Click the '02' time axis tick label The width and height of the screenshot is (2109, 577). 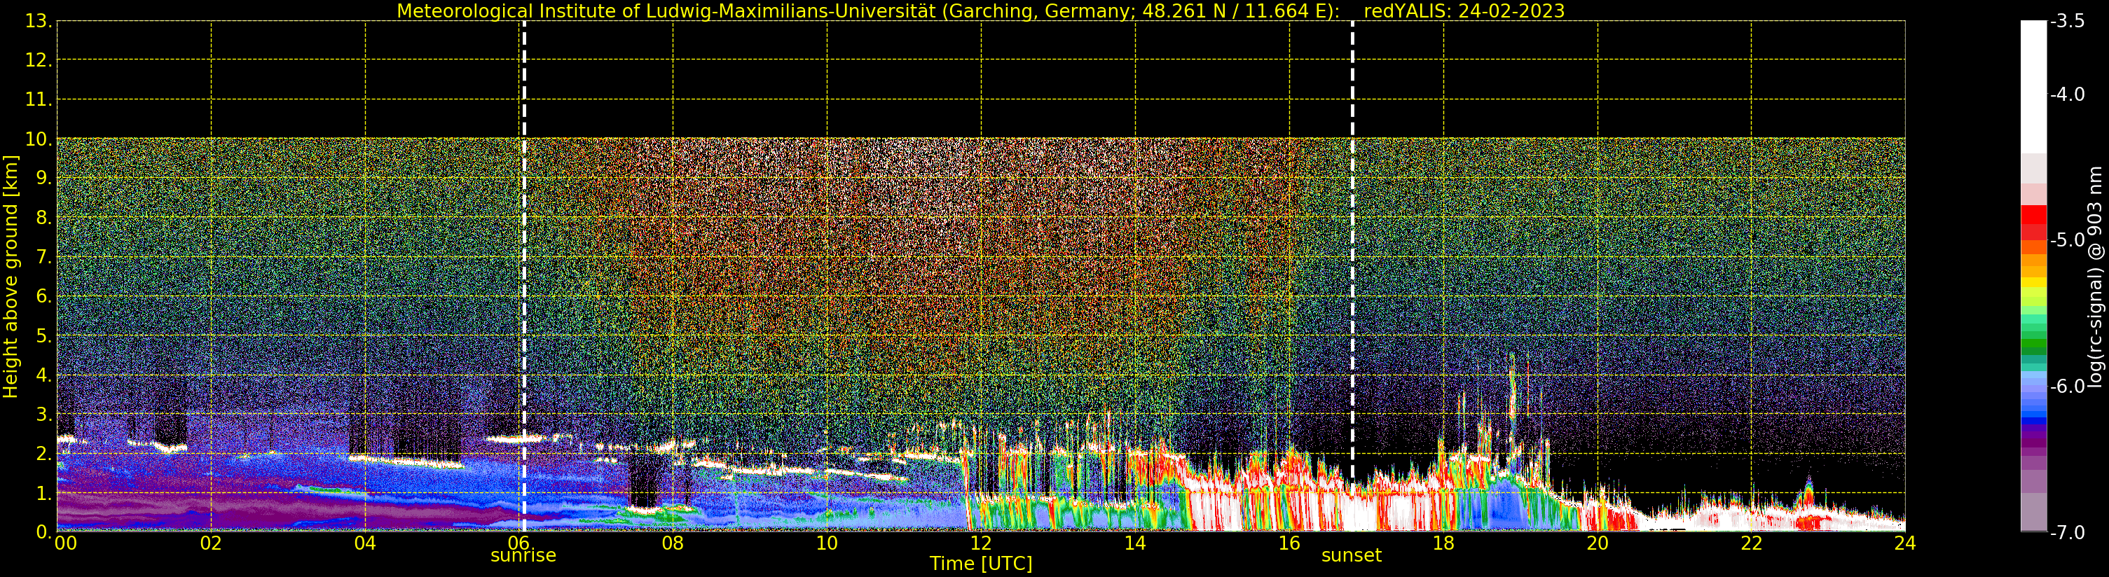[211, 543]
